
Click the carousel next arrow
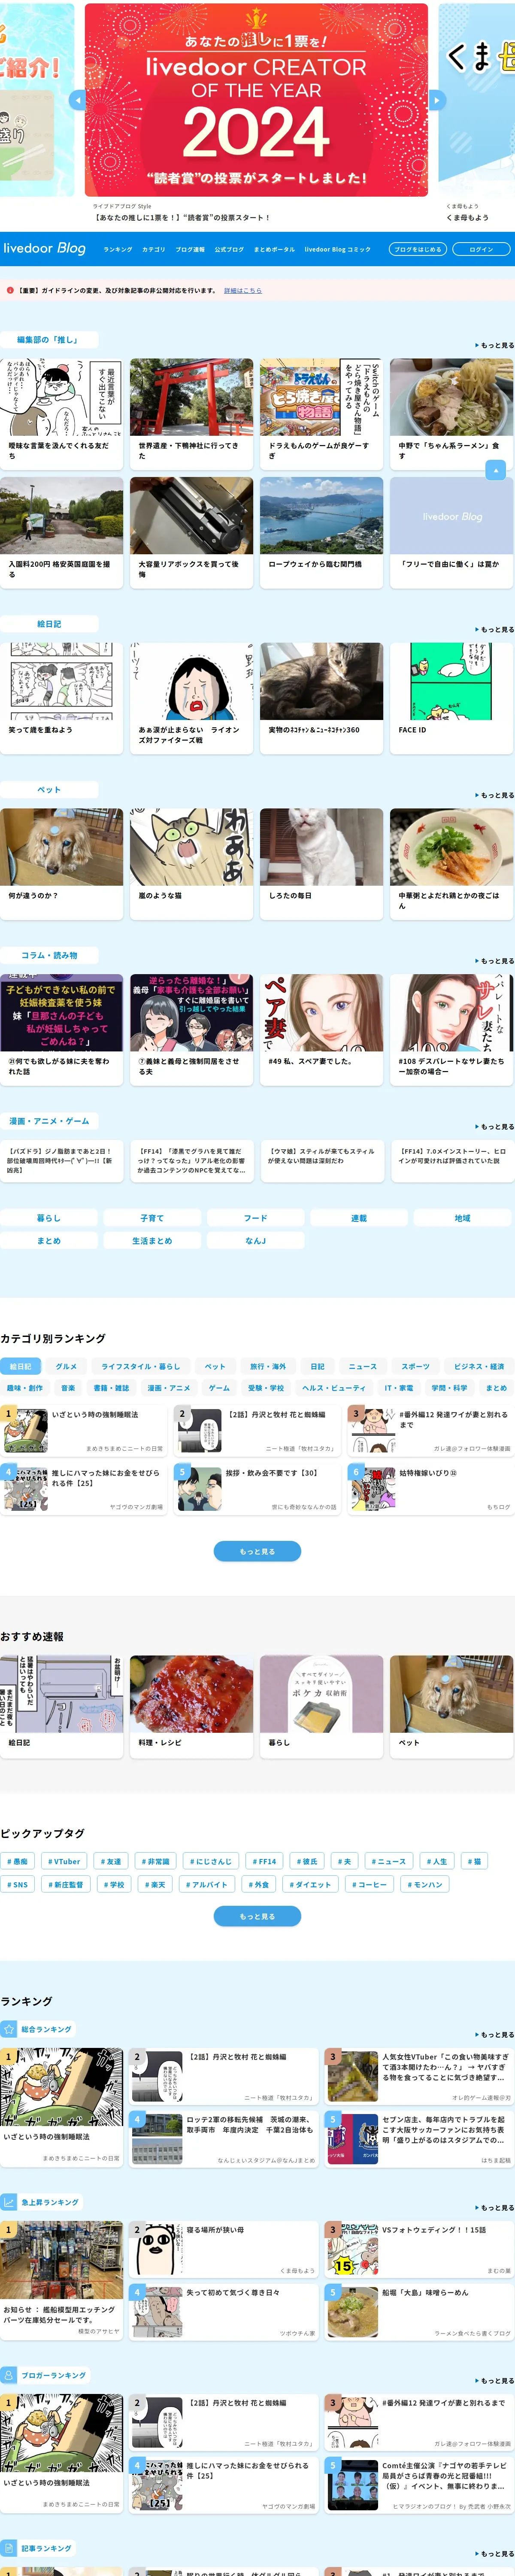[x=436, y=100]
